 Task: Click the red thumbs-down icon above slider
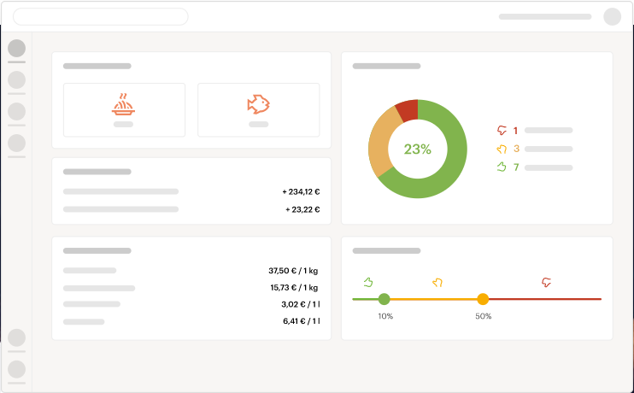tap(547, 282)
